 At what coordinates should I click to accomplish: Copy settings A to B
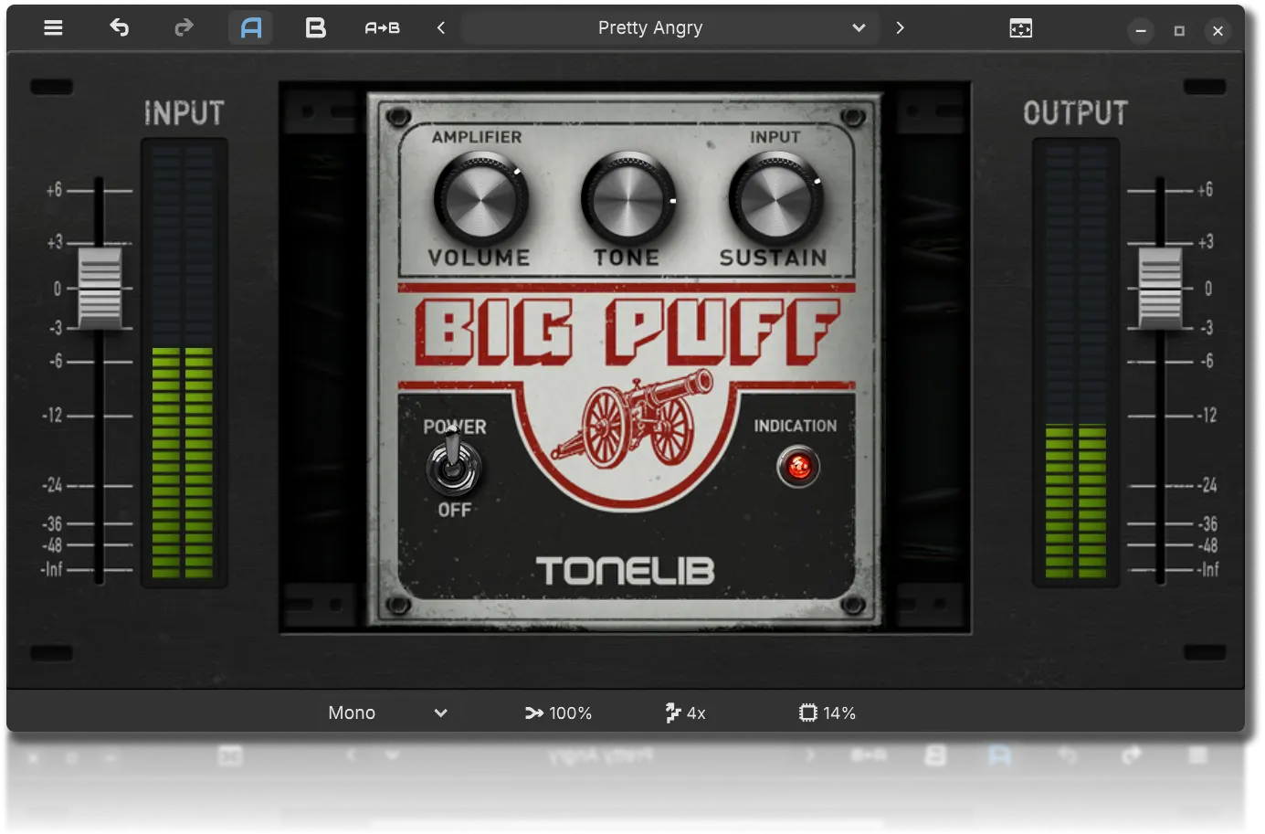pos(382,27)
